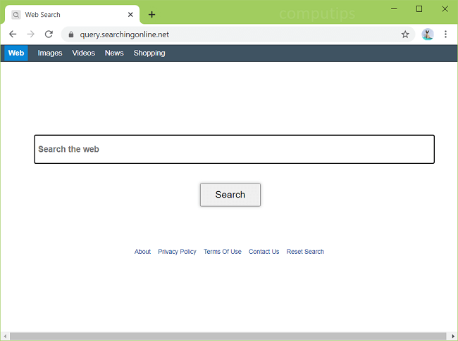This screenshot has width=458, height=341.
Task: Click the address bar URL query.searchingonline.net
Action: (125, 34)
